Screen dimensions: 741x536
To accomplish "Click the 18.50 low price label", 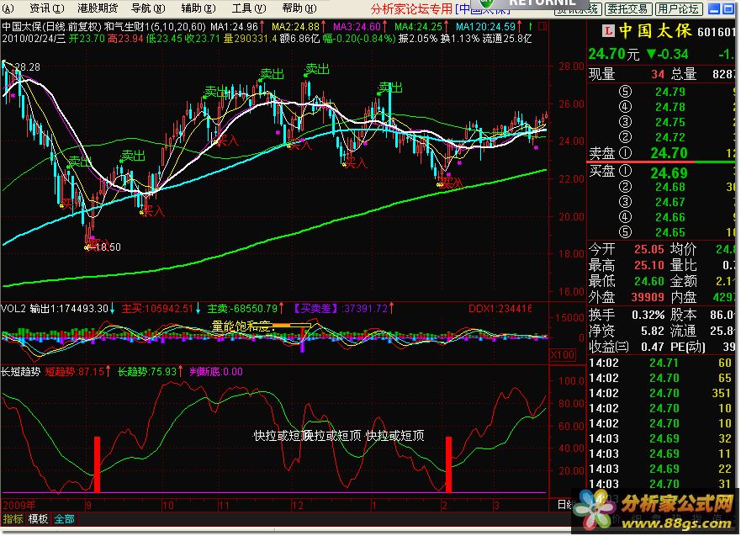I will pyautogui.click(x=108, y=247).
